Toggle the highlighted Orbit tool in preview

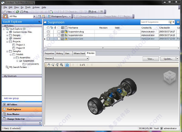point(67,65)
